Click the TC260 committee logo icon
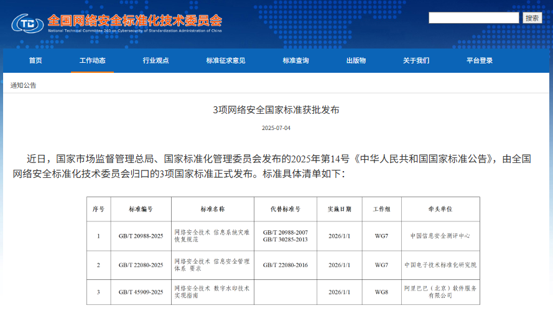The width and height of the screenshot is (553, 321). (27, 23)
